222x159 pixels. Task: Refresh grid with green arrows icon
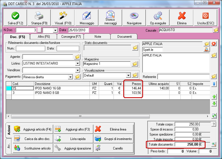[x=214, y=116]
